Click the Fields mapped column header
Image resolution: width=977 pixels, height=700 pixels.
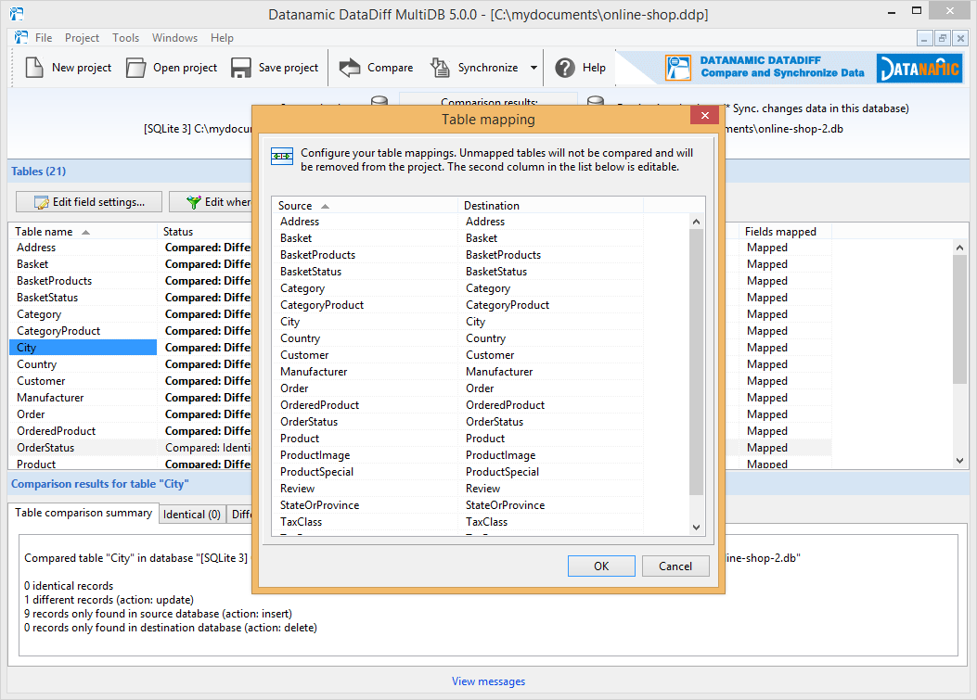[785, 232]
